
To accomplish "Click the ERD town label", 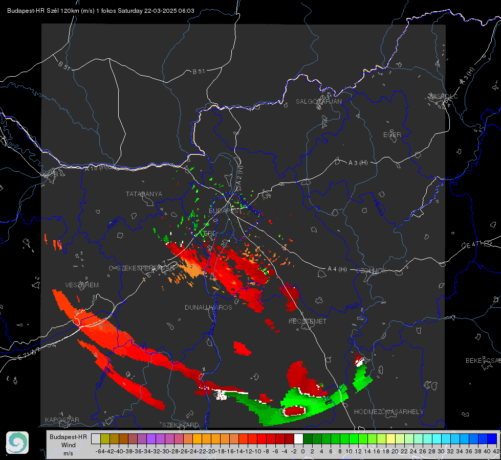I will click(x=210, y=234).
